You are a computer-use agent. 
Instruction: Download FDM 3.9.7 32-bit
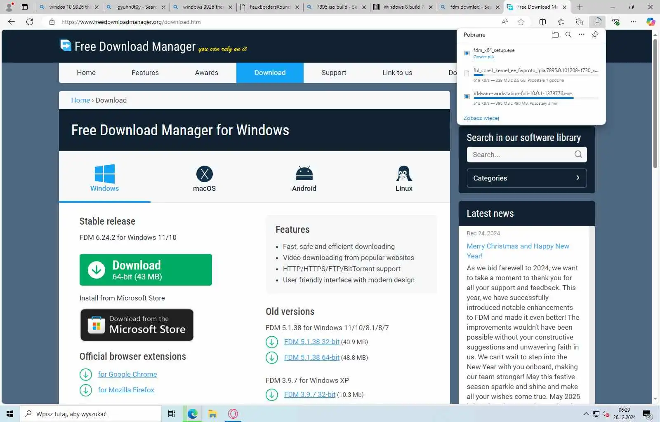[309, 394]
